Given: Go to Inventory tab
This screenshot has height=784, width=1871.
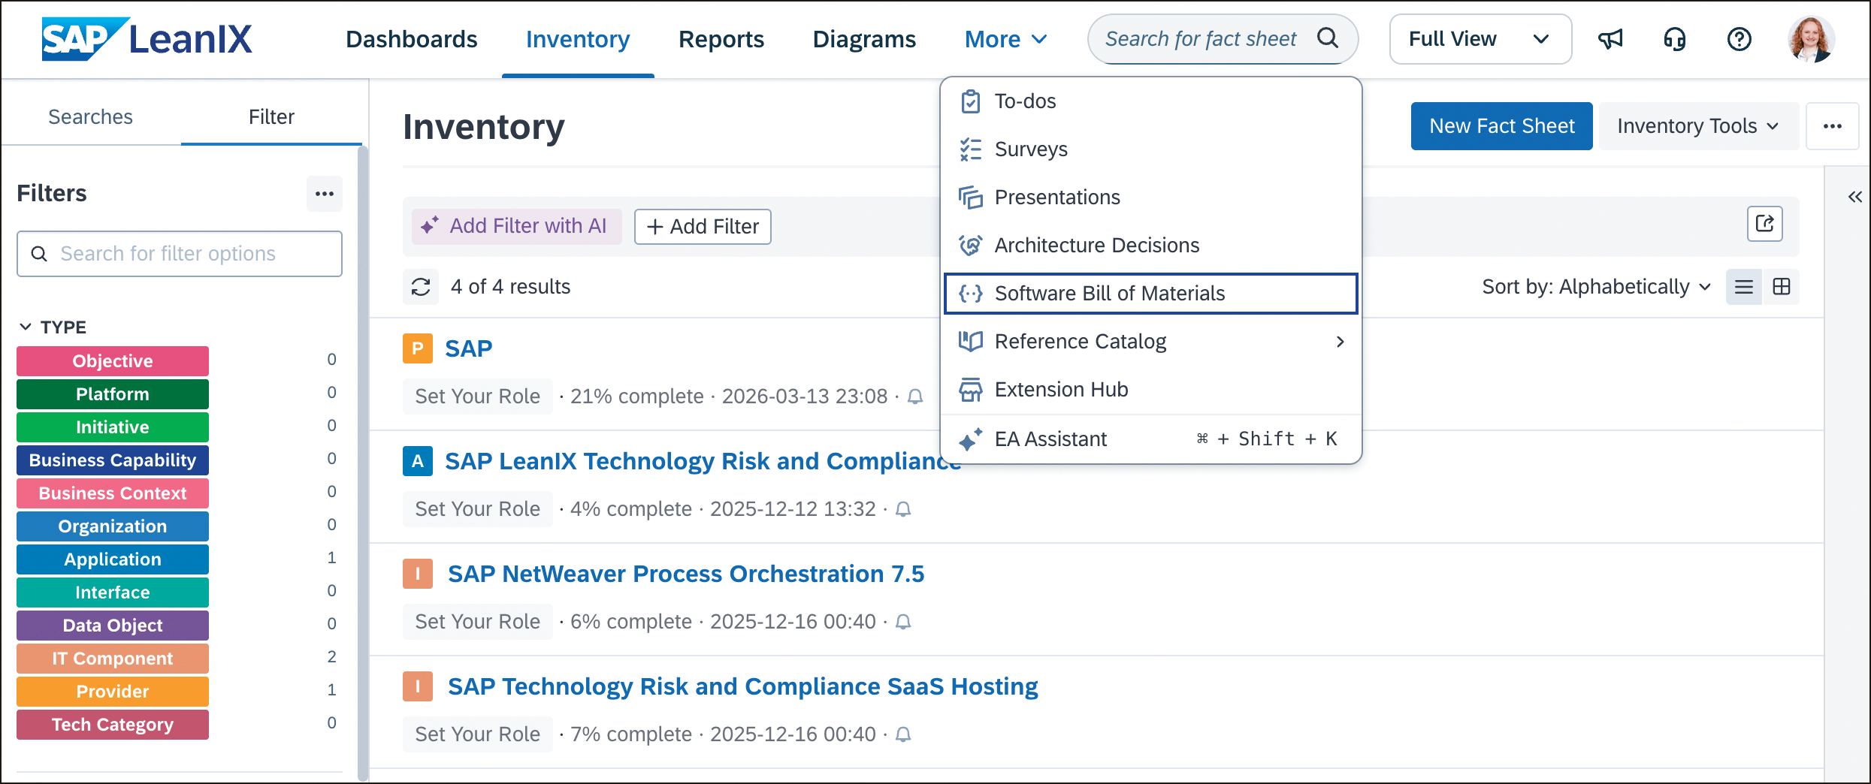Looking at the screenshot, I should click(578, 39).
